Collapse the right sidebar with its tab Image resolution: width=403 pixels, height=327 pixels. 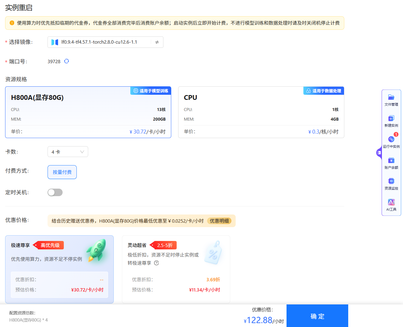click(379, 153)
